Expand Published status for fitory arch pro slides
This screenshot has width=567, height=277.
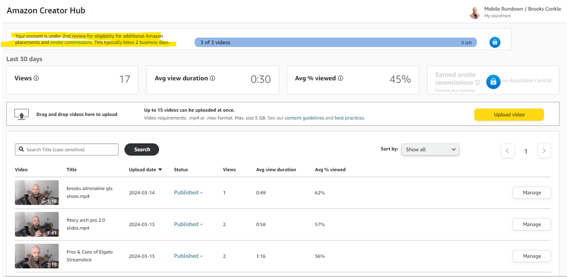[x=188, y=224]
